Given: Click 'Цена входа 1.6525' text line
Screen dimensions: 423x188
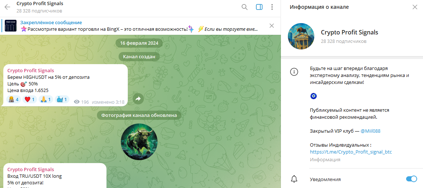Looking at the screenshot, I should pyautogui.click(x=28, y=91).
